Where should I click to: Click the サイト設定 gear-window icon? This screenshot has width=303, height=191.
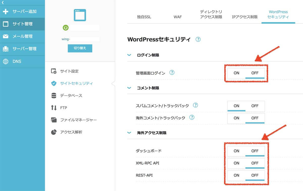tap(54, 71)
